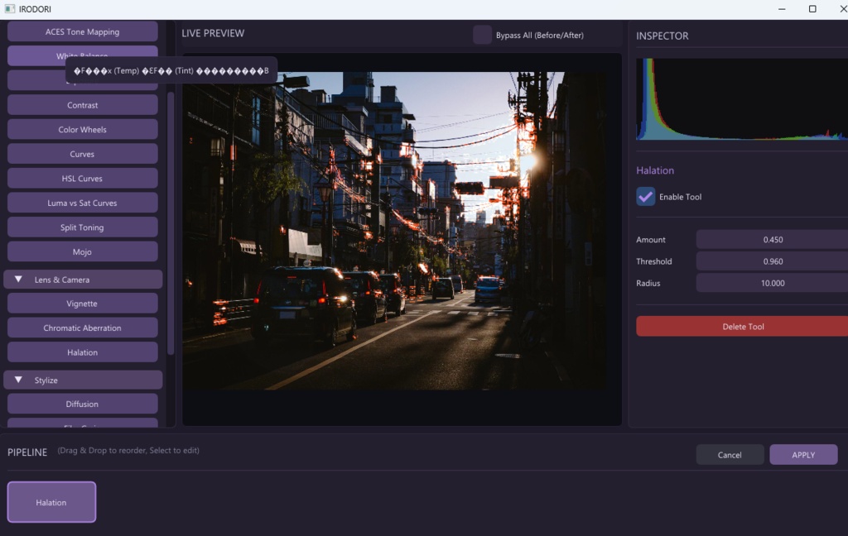Click the tool list vertical scrollbar
This screenshot has height=536, width=848.
171,223
